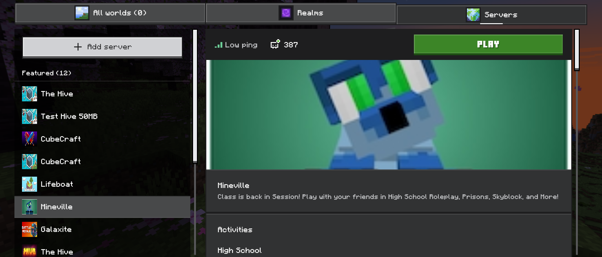The image size is (602, 257).
Task: Select the Galaxite server entry
Action: (102, 229)
